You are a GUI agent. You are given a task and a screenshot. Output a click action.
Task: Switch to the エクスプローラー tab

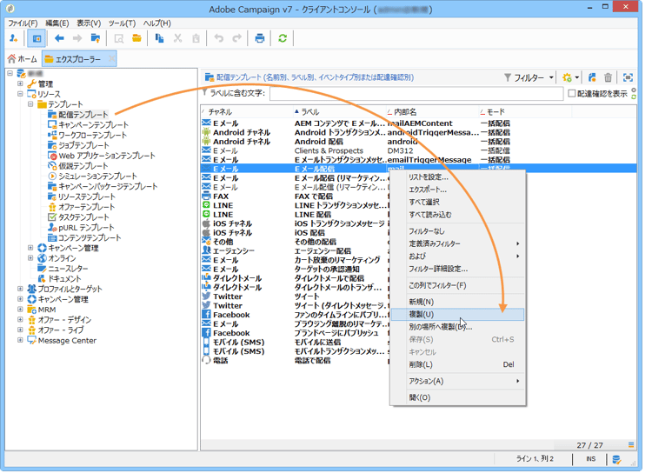[78, 59]
